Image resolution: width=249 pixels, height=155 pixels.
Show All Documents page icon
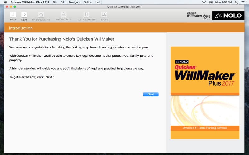coord(87,15)
